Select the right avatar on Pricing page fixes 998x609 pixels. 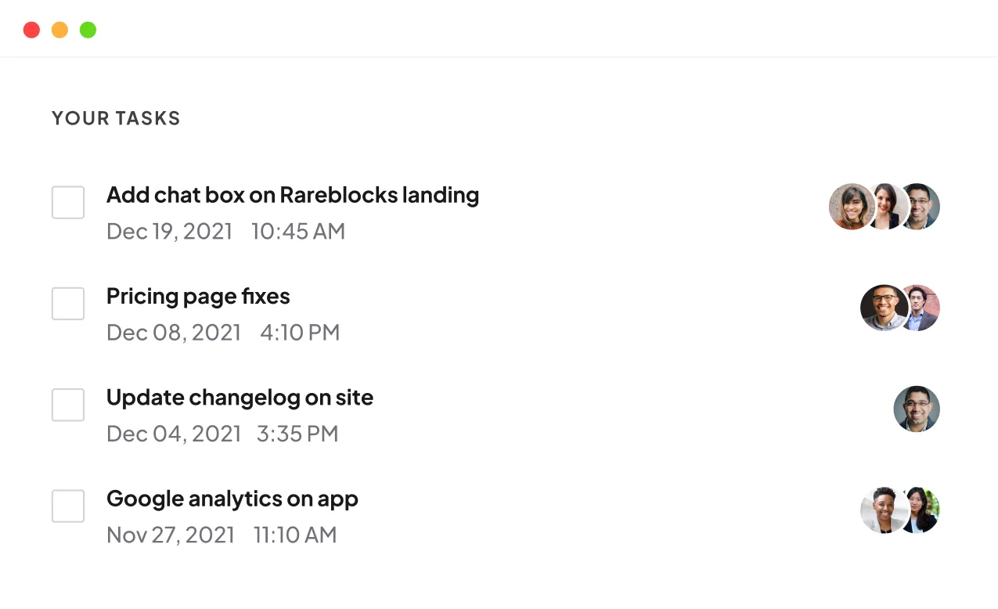[x=924, y=308]
